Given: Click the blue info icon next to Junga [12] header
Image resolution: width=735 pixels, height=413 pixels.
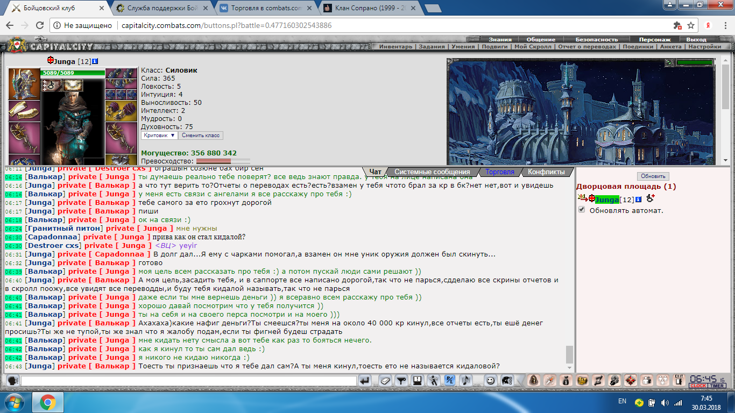Looking at the screenshot, I should click(95, 61).
